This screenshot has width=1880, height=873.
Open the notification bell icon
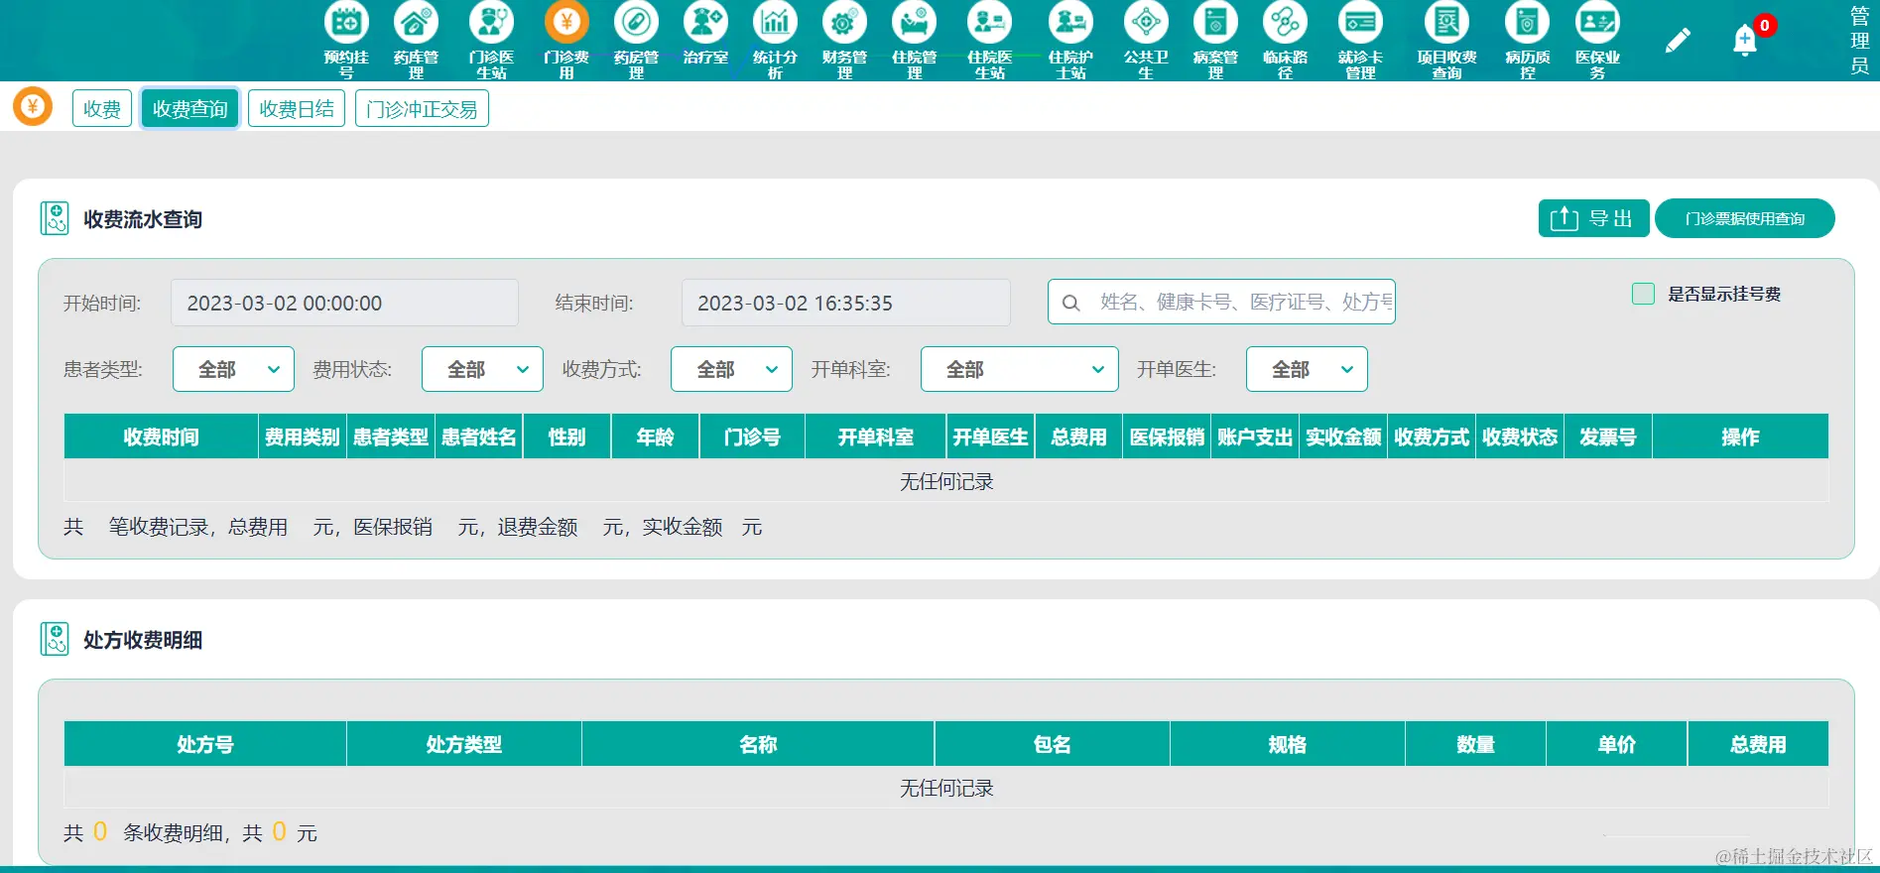pyautogui.click(x=1745, y=41)
